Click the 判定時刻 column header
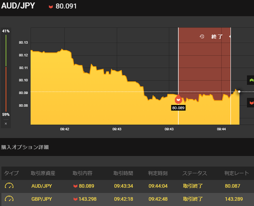 158,173
